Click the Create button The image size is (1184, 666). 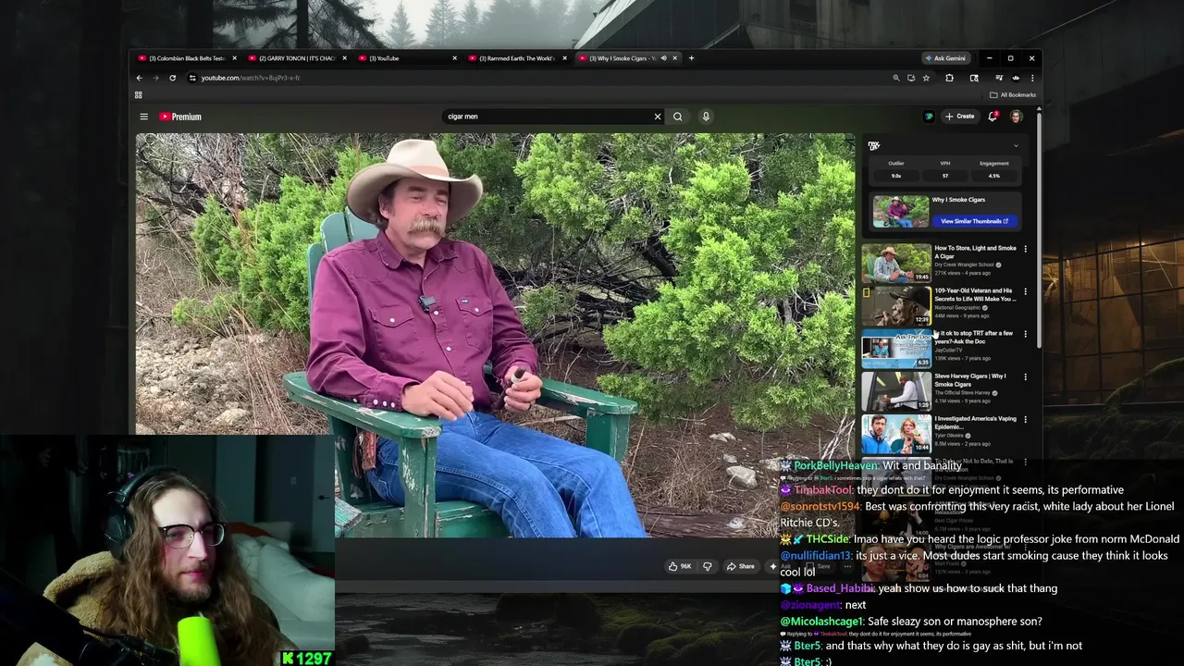[x=960, y=117]
